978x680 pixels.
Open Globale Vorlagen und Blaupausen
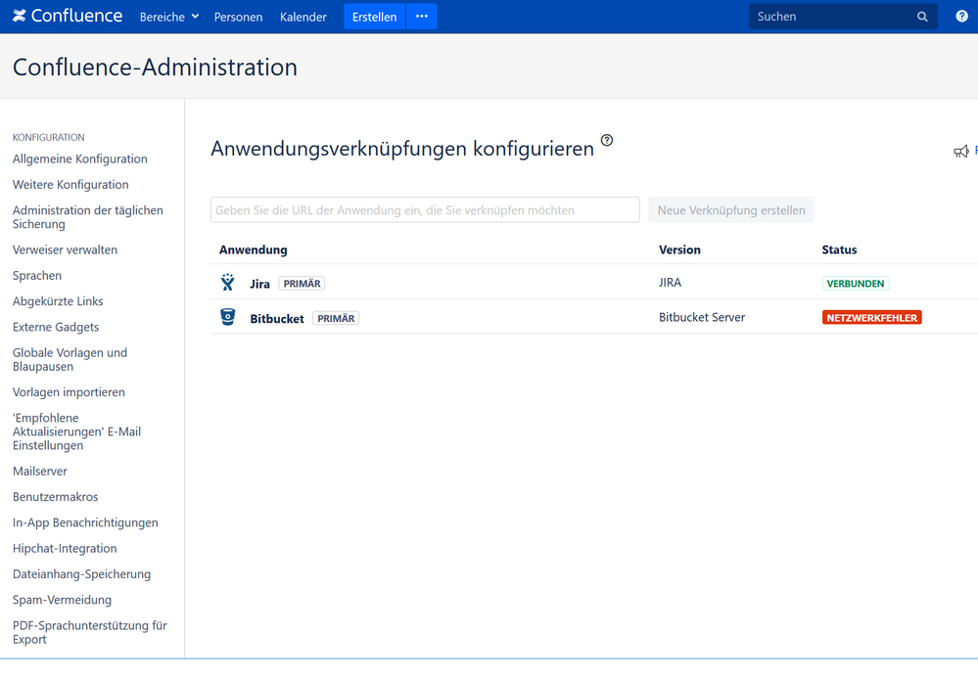tap(70, 360)
